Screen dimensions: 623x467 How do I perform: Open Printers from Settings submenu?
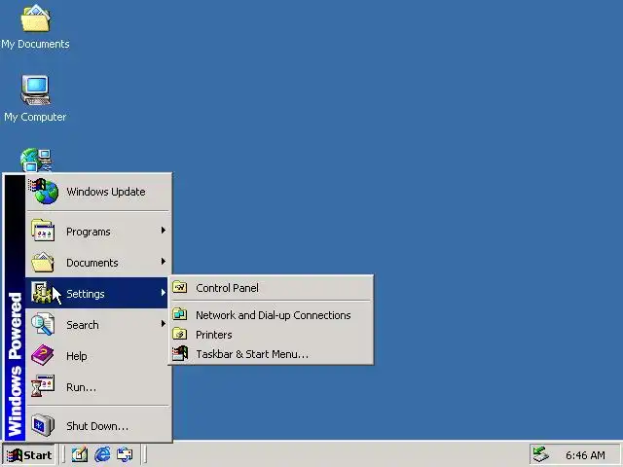tap(271, 335)
